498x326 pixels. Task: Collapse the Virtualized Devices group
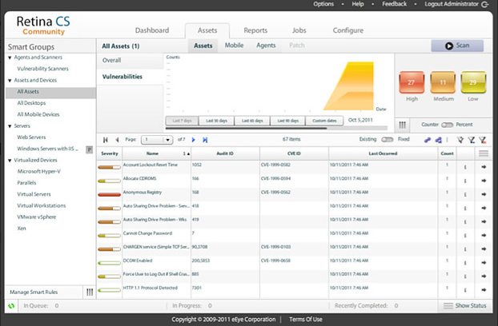coord(10,161)
